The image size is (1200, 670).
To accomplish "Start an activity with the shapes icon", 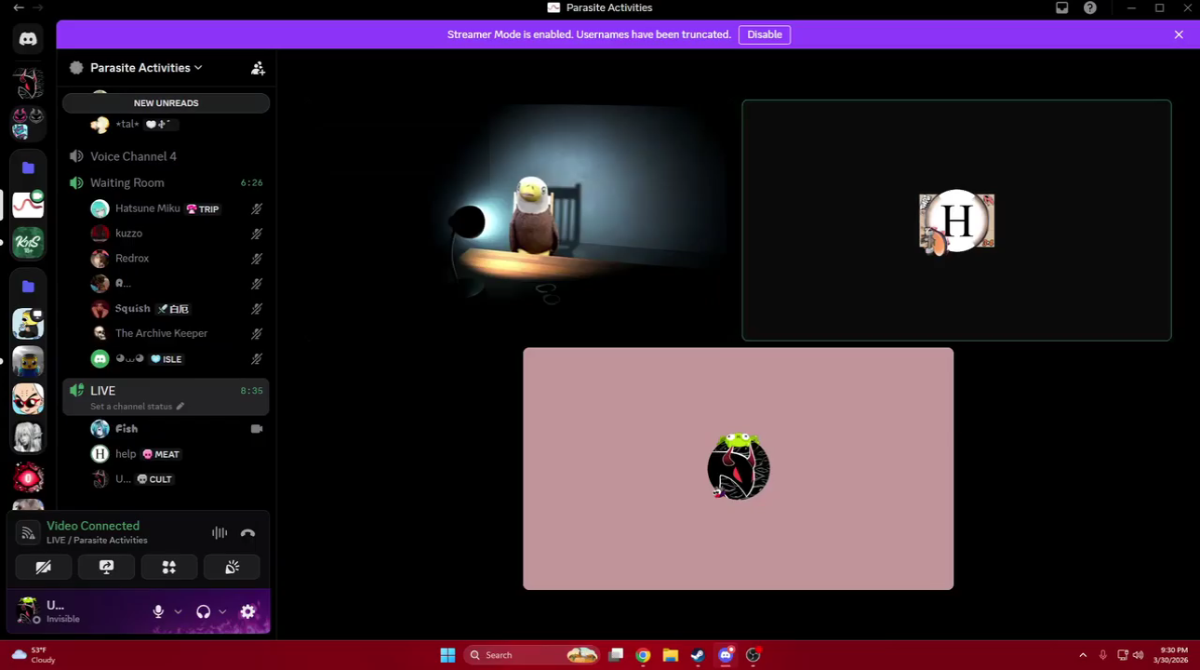I will pos(168,567).
